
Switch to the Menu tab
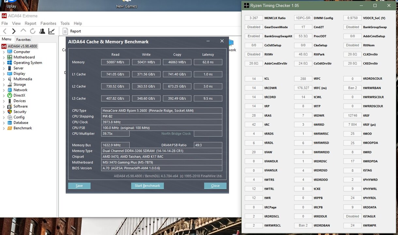click(7, 39)
